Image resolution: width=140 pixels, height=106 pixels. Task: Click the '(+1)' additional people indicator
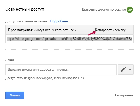tap(81, 78)
